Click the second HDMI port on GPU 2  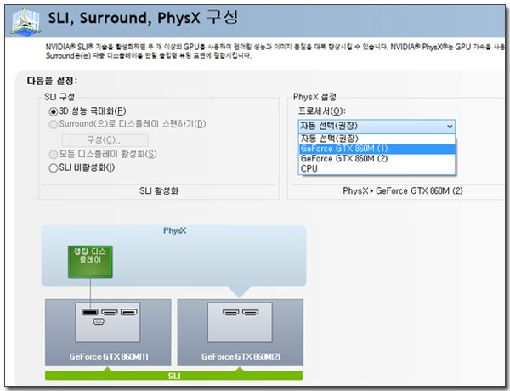point(251,313)
